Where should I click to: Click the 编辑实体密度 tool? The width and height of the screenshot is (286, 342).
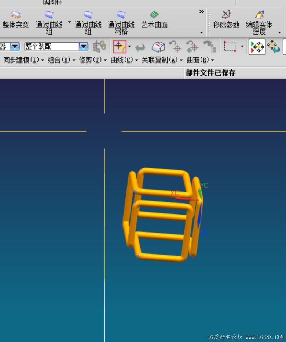tap(259, 22)
